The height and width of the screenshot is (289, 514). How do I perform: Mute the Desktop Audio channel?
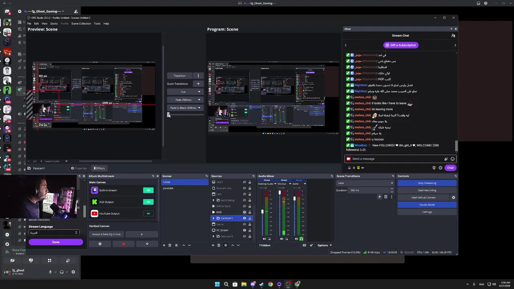(x=264, y=239)
